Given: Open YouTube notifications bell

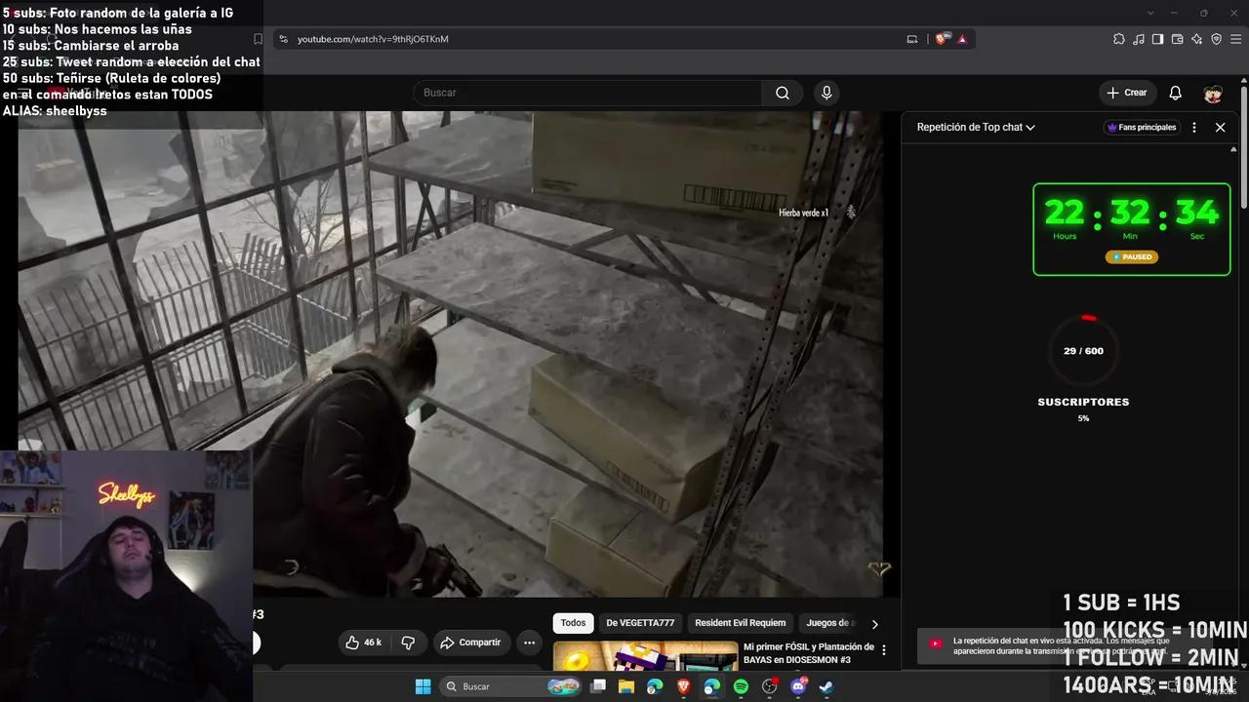Looking at the screenshot, I should [x=1175, y=93].
